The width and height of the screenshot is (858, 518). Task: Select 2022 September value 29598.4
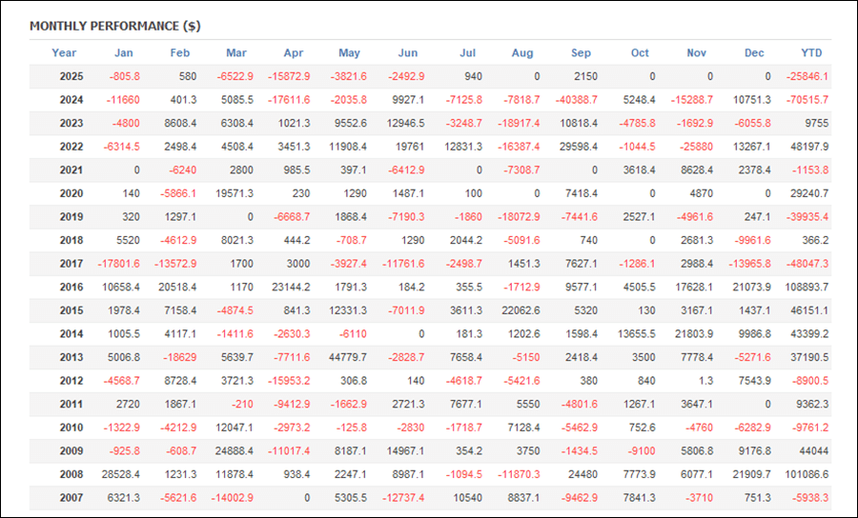pos(577,147)
